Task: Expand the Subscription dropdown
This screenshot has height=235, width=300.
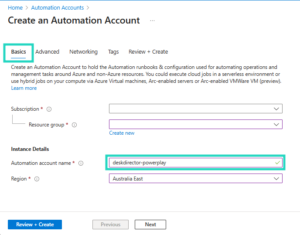Action: [195, 109]
